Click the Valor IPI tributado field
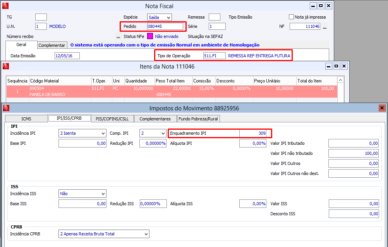388x247 pixels. click(353, 143)
